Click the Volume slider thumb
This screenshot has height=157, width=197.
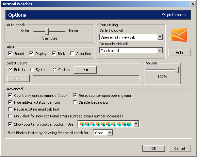pyautogui.click(x=177, y=70)
